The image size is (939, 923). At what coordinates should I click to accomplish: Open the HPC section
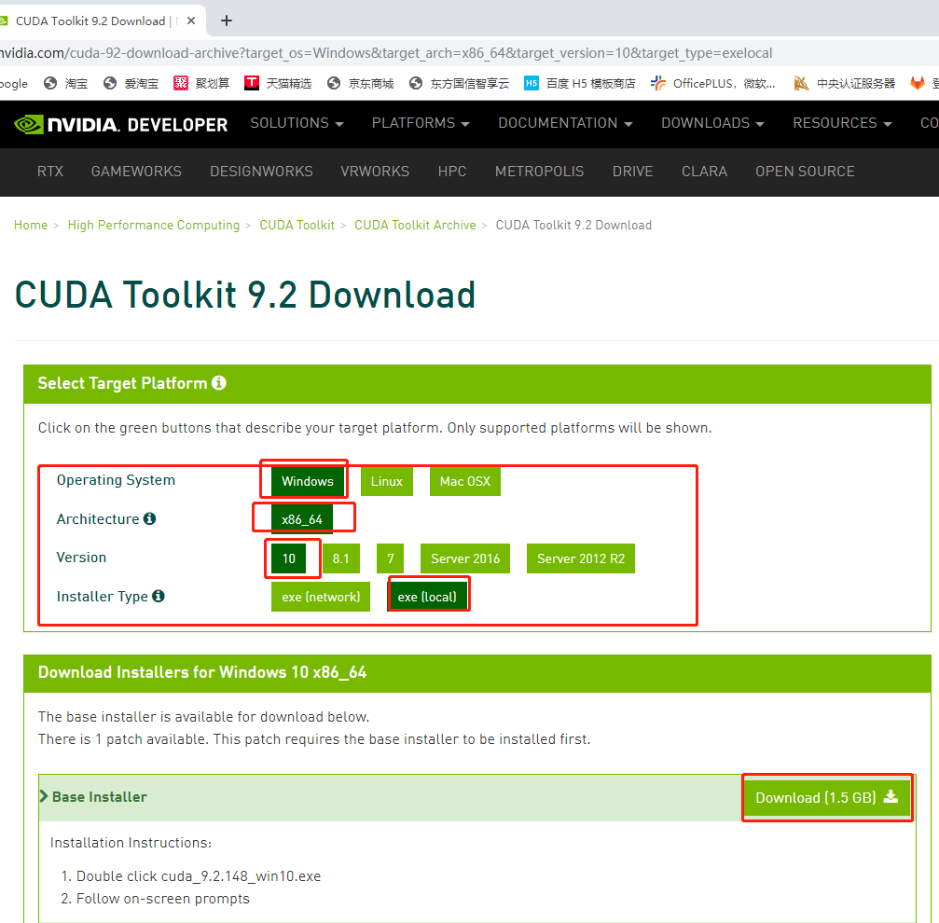[452, 172]
